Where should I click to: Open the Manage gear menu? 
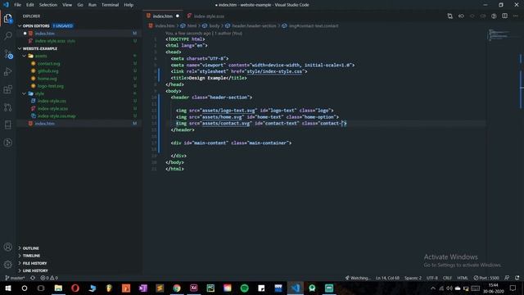(7, 265)
